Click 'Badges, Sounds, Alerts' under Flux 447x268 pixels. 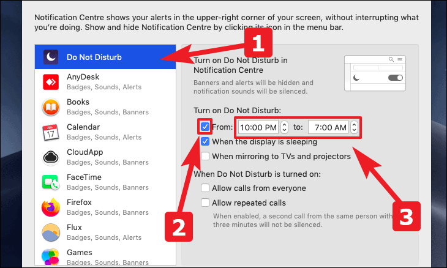tap(104, 237)
